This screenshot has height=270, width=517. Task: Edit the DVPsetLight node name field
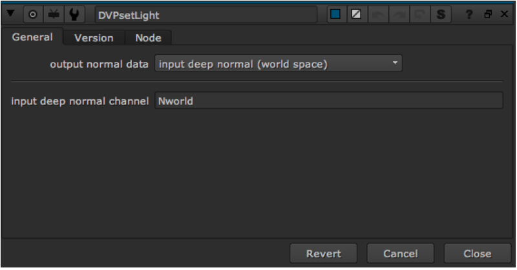(x=206, y=15)
